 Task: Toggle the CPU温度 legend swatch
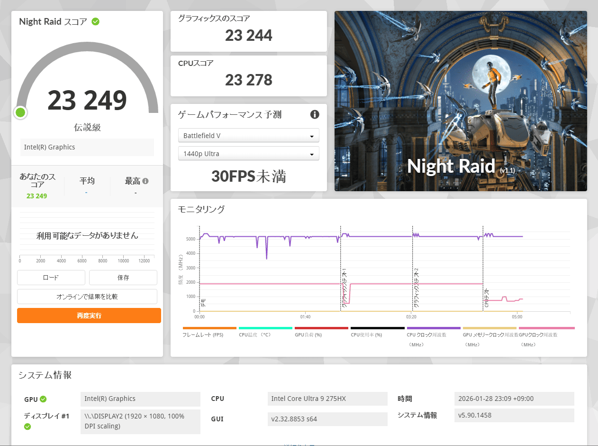click(x=265, y=328)
